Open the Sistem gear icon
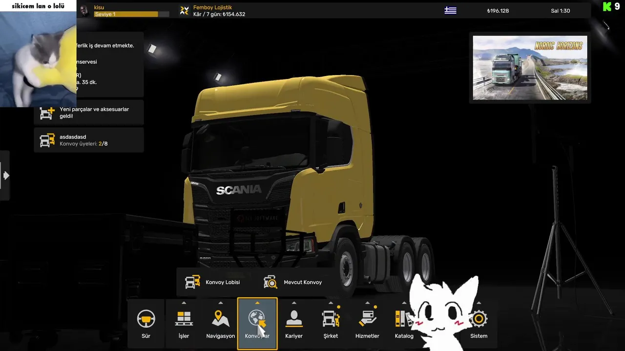 click(x=479, y=319)
